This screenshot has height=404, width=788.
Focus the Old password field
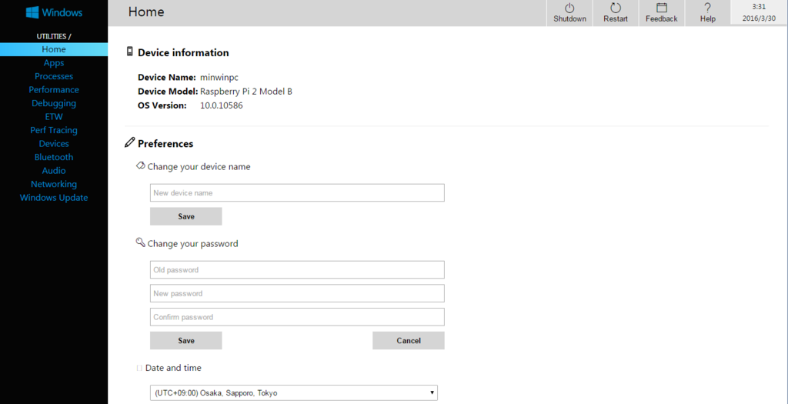297,269
